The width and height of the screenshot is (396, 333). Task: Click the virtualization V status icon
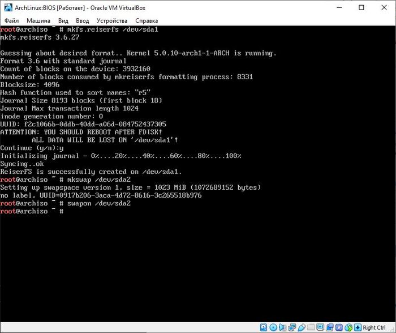[339, 327]
